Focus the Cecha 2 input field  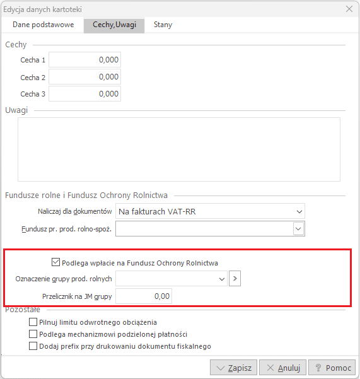(85, 77)
